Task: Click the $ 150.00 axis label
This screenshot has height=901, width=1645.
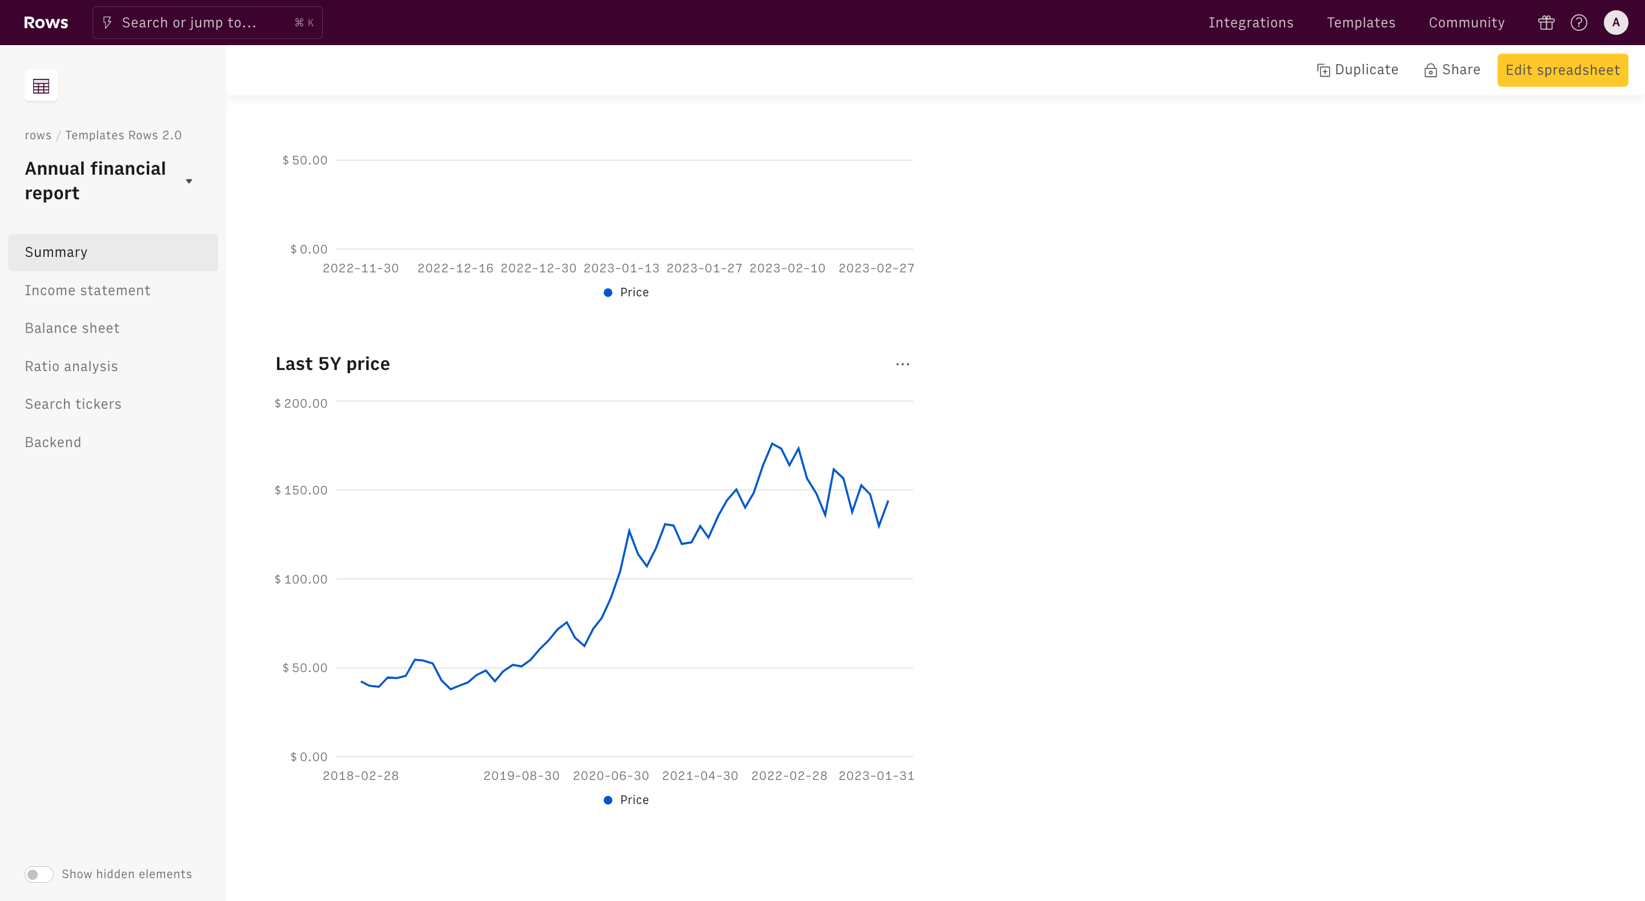Action: (301, 490)
